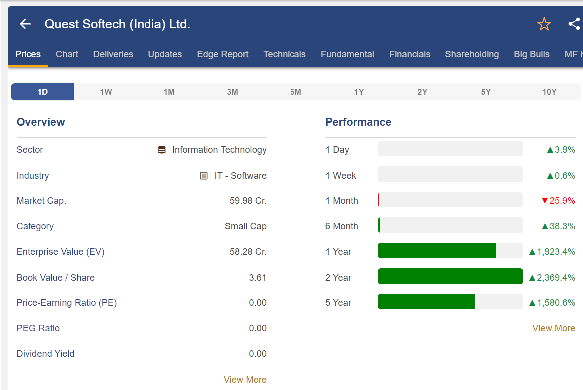Screen dimensions: 583x390
Task: Click the 3.61 book value
Action: (x=257, y=277)
